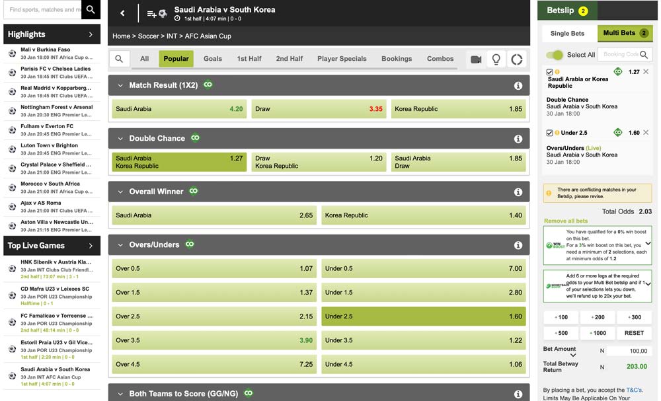Viewport: 661px width, 401px height.
Task: Collapse the Overs/Unders section
Action: [x=120, y=244]
